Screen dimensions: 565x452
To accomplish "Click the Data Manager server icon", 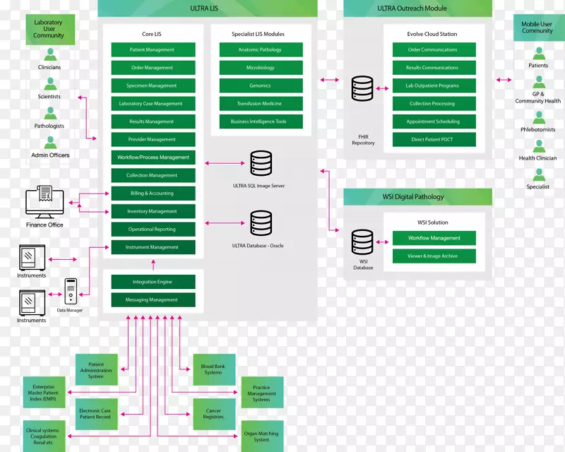I will click(x=71, y=291).
